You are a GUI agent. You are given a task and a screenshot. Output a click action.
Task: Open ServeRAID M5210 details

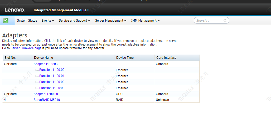pos(47,100)
